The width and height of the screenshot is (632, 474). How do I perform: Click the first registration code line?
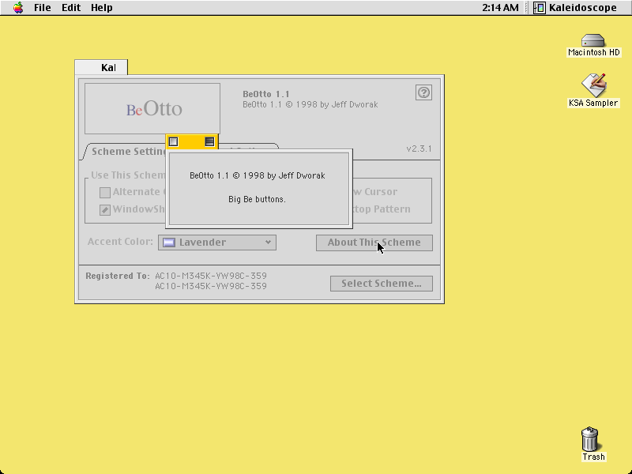[x=211, y=276]
